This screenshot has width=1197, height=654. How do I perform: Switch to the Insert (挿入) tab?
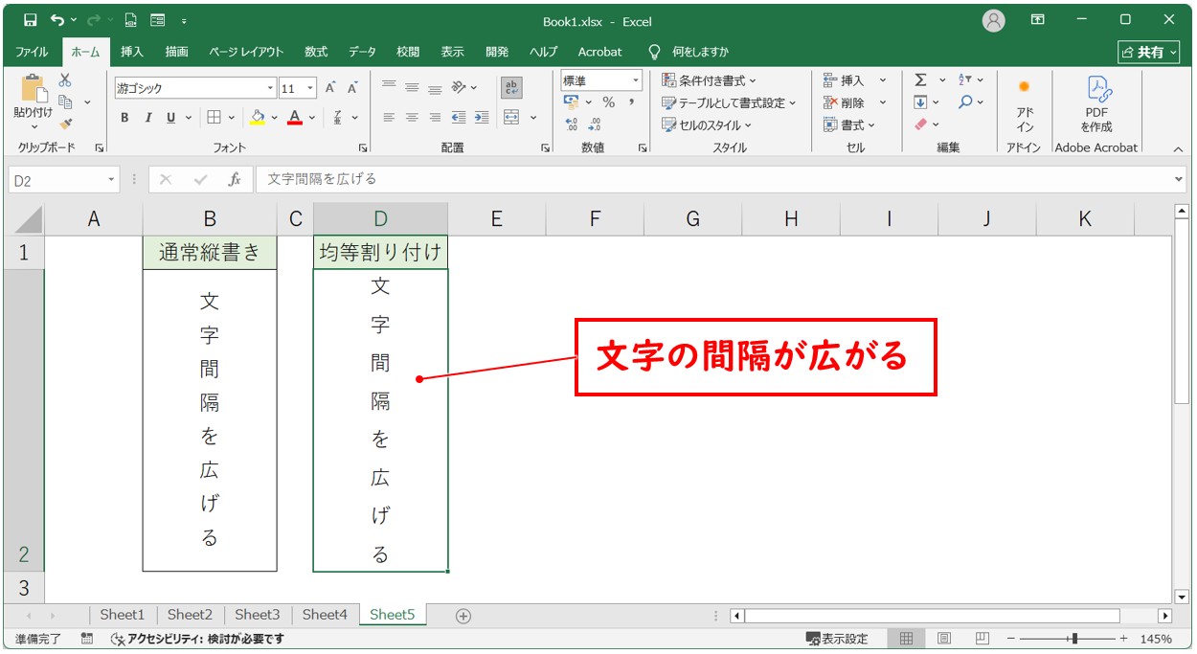pyautogui.click(x=132, y=52)
